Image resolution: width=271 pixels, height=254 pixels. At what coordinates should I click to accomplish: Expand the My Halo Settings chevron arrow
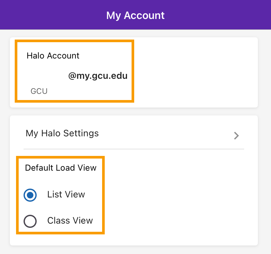(x=236, y=136)
